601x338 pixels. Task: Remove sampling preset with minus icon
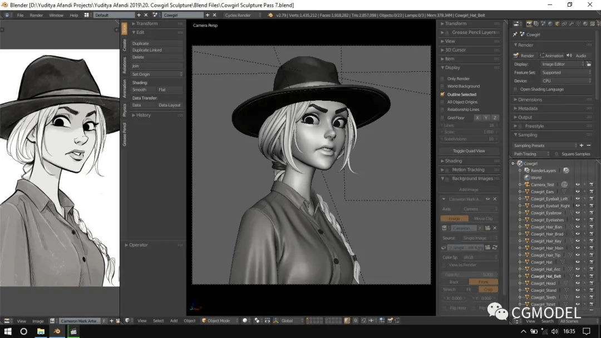pos(589,145)
